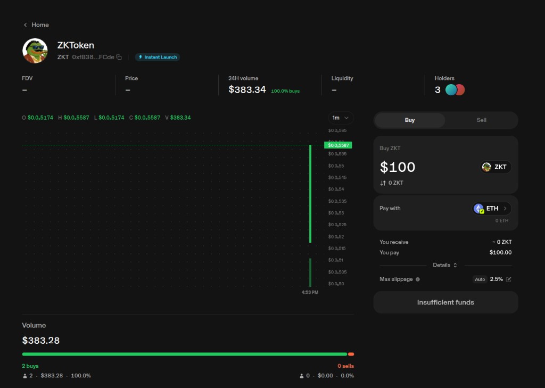Viewport: 545px width, 388px height.
Task: Click the 24H volume $383.34 value
Action: pyautogui.click(x=247, y=90)
